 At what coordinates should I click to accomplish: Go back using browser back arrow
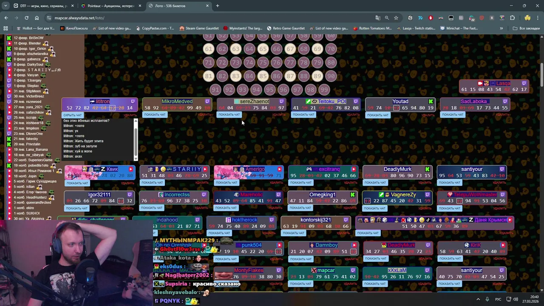click(6, 18)
